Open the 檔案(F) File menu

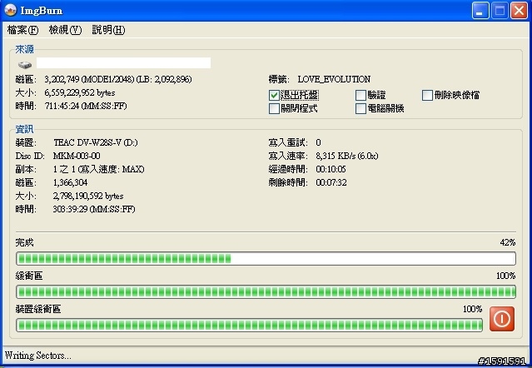pyautogui.click(x=22, y=30)
